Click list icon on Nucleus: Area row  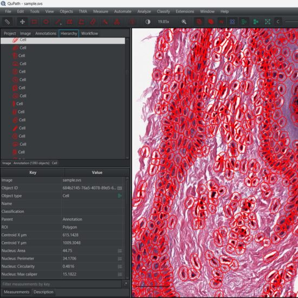coord(120,251)
